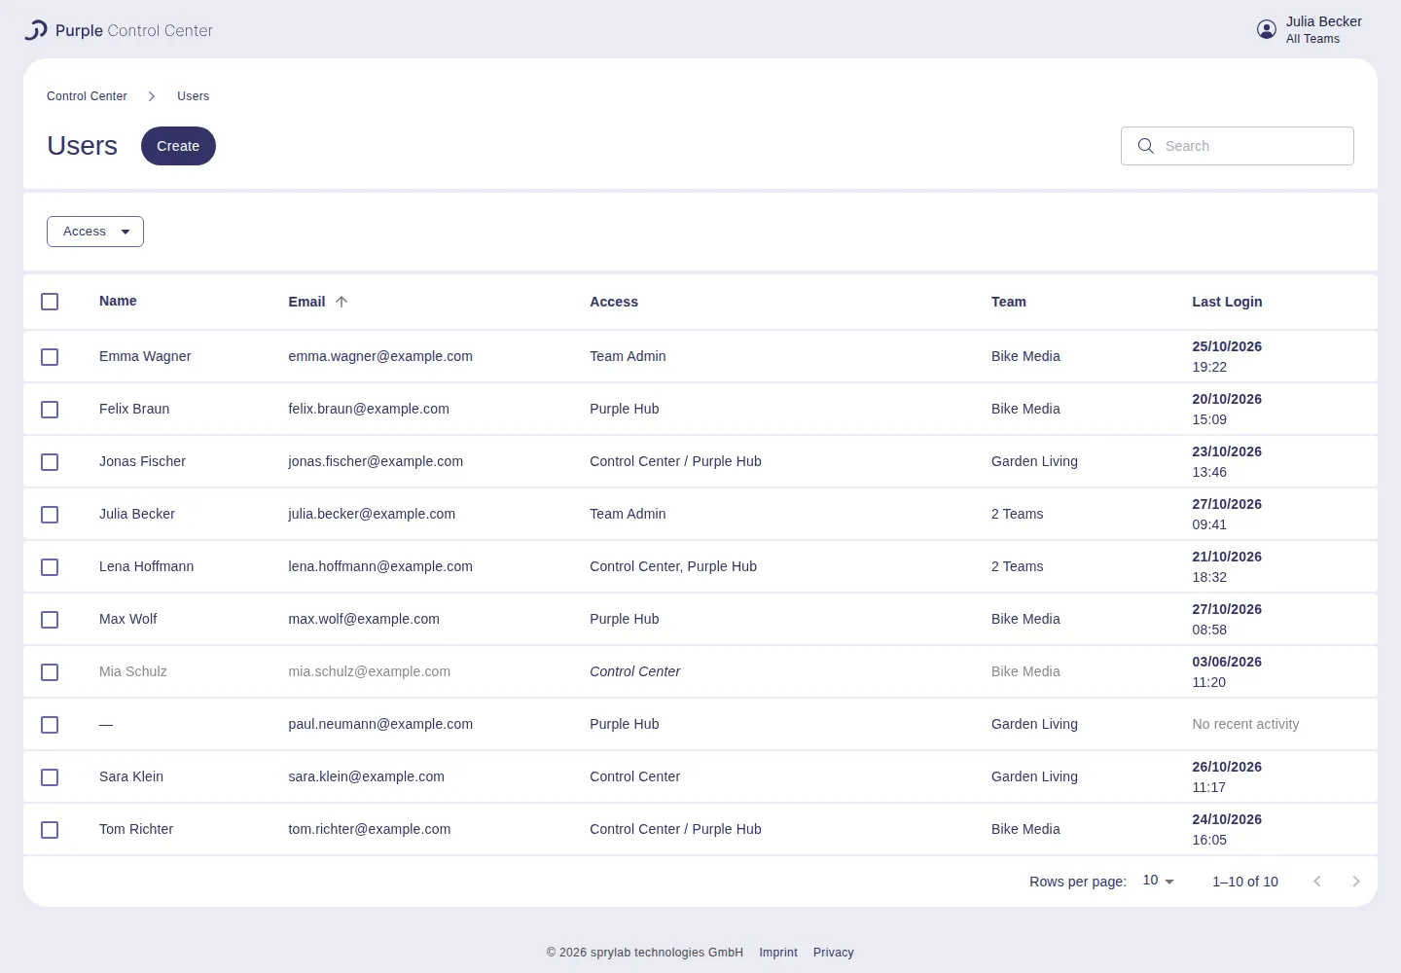Screen dimensions: 1401x973
Task: Click Julia Becker's 2 Teams cell
Action: [1017, 514]
